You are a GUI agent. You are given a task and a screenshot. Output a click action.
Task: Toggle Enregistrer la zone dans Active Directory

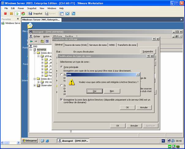(61, 99)
